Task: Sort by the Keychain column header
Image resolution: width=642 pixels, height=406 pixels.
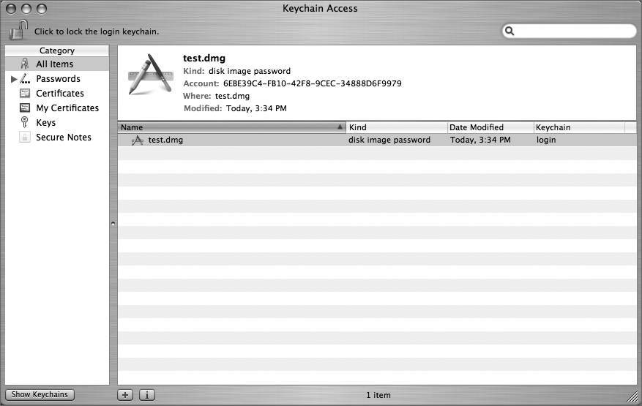Action: coord(579,127)
